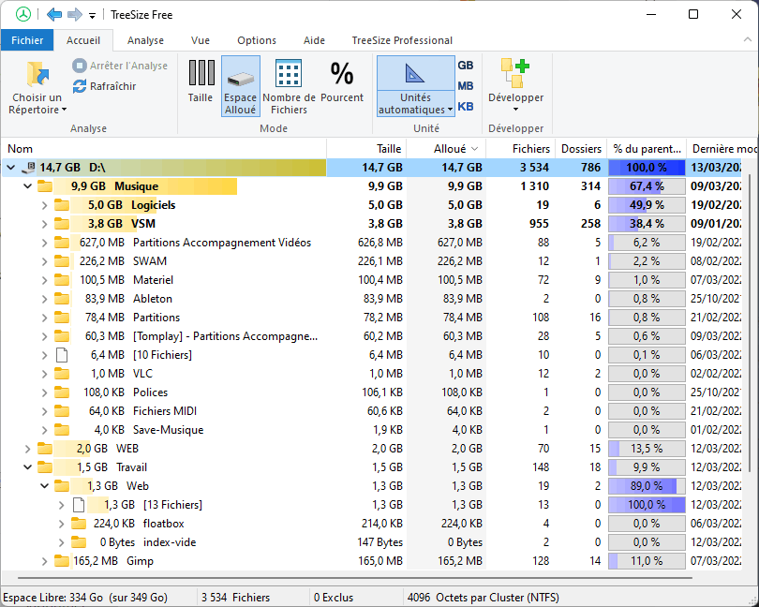This screenshot has height=607, width=759.
Task: Click the [13 Fichiers] file icon
Action: (79, 505)
